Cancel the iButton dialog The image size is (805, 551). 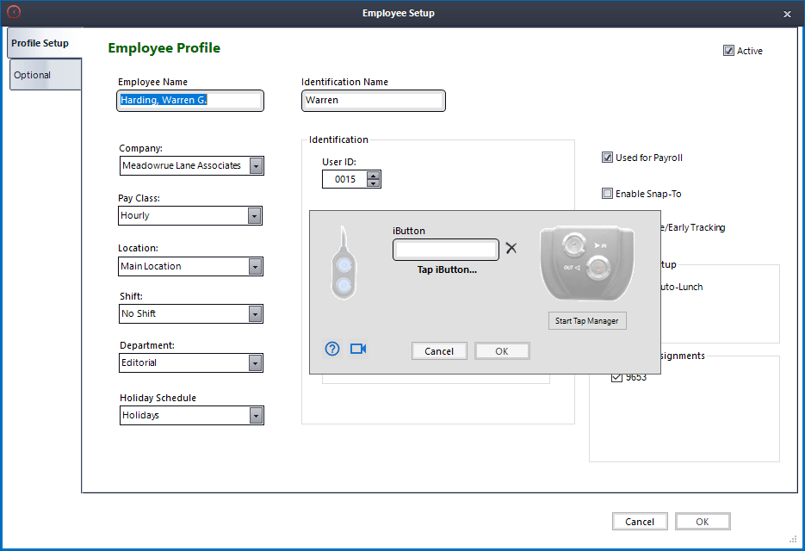tap(439, 350)
